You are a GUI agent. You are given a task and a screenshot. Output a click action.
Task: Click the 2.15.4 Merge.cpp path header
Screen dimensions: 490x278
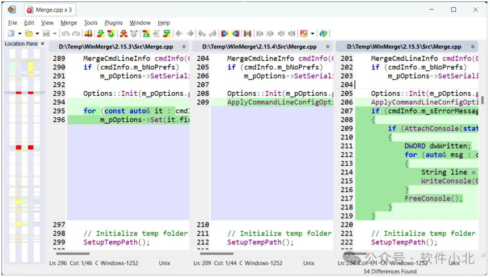[x=260, y=47]
